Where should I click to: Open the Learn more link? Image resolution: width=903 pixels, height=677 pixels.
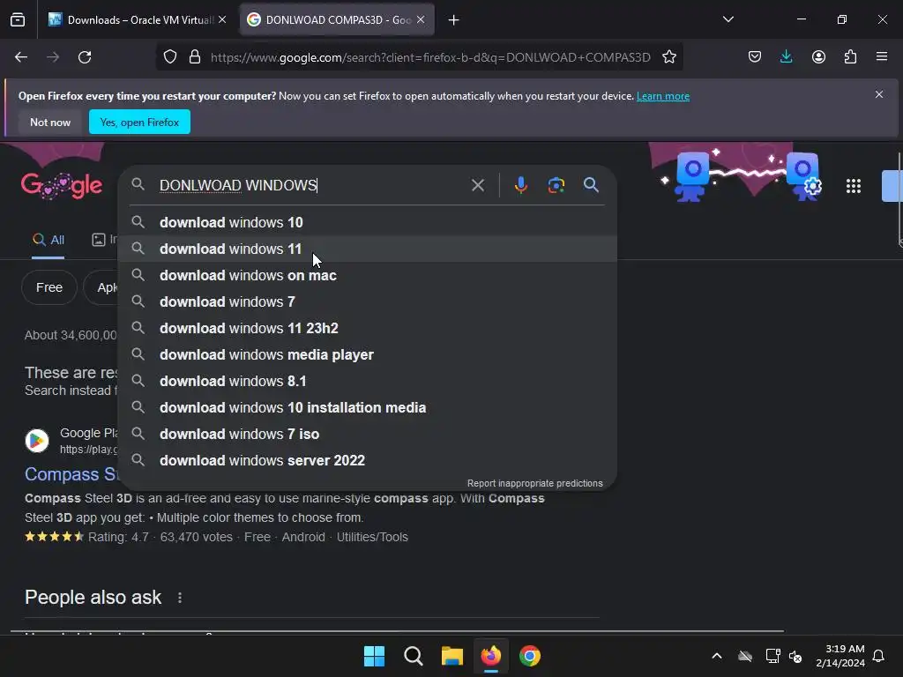(x=663, y=96)
